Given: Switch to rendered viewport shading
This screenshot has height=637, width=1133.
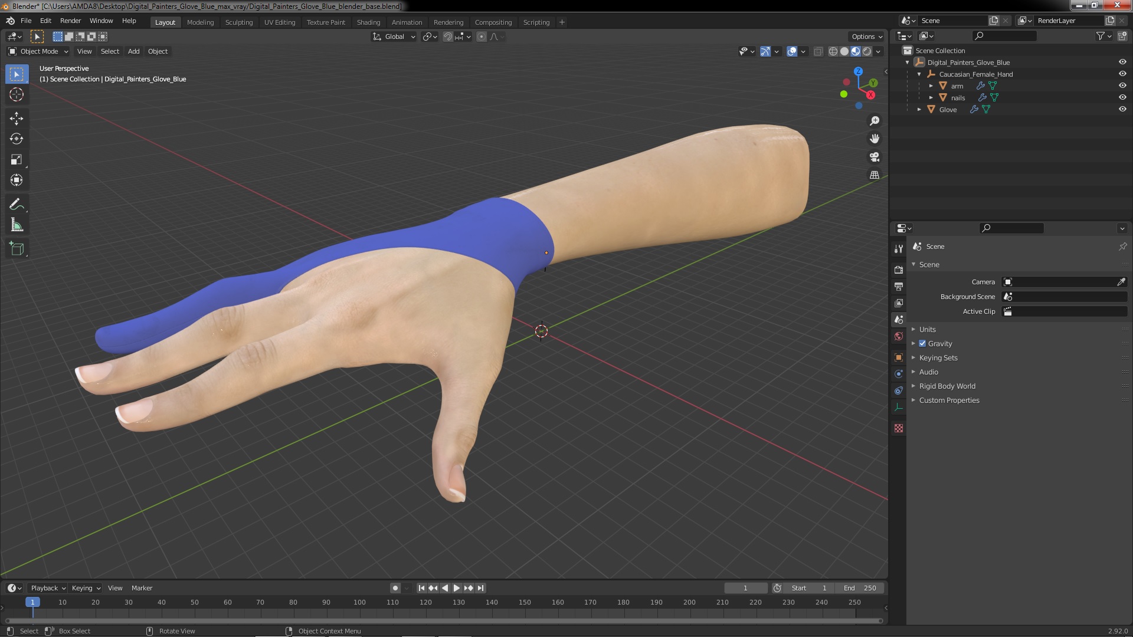Looking at the screenshot, I should (x=867, y=51).
